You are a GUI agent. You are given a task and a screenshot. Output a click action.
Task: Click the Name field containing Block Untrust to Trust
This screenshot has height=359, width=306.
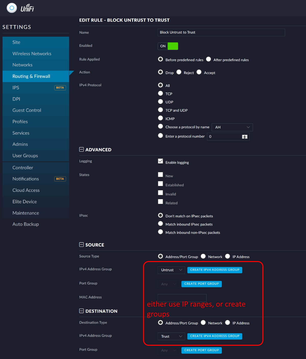221,32
